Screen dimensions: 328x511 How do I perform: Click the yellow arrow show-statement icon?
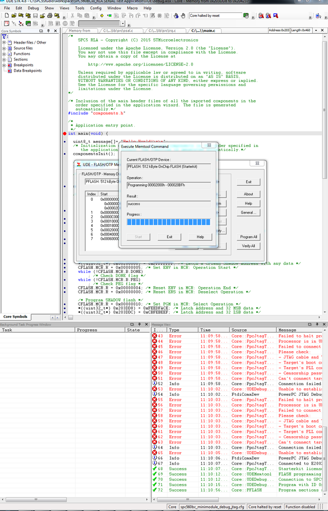tap(101, 15)
